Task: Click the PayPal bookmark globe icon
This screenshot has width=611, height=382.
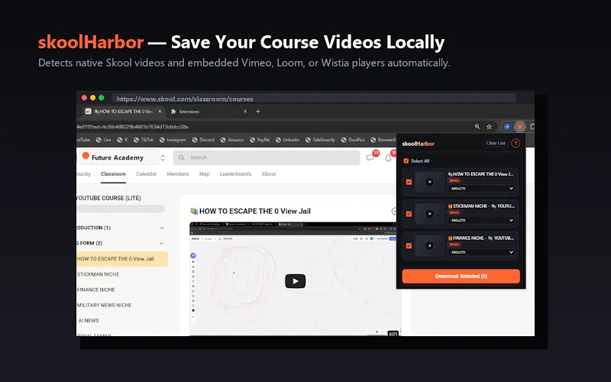Action: [252, 140]
